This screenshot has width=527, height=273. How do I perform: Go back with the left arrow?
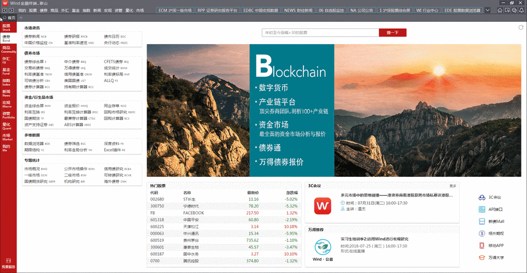click(x=5, y=10)
